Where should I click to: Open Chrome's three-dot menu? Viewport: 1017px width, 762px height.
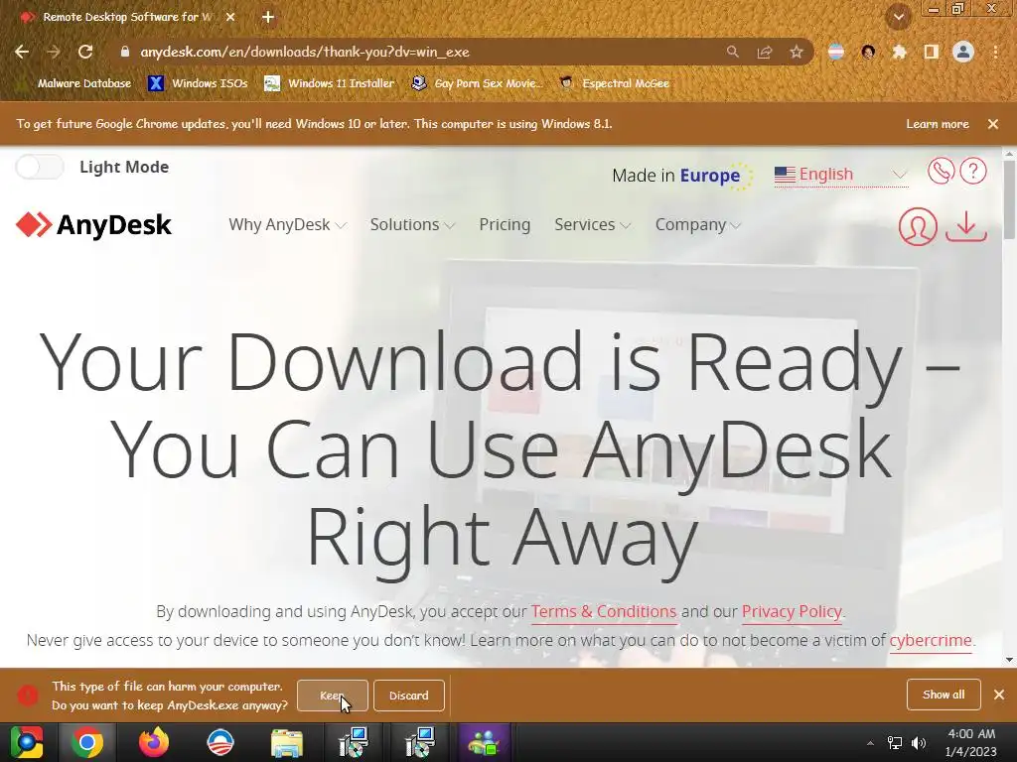point(995,52)
